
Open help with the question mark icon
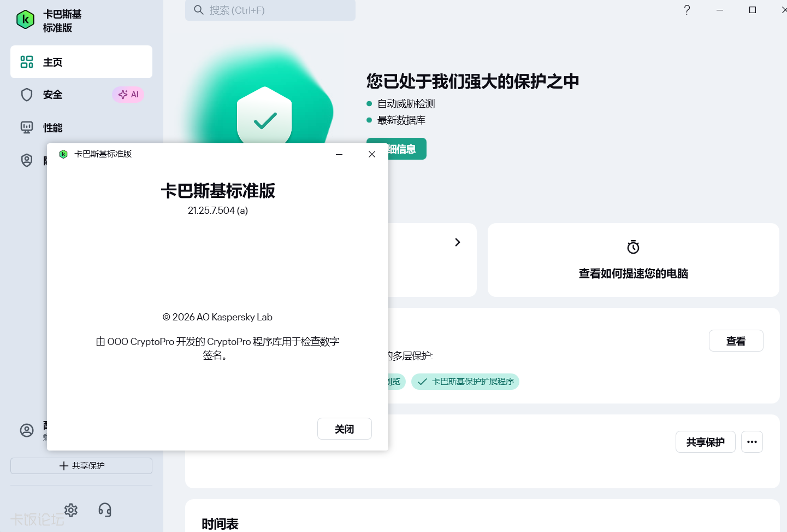687,10
